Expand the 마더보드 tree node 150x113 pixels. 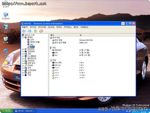click(23, 49)
